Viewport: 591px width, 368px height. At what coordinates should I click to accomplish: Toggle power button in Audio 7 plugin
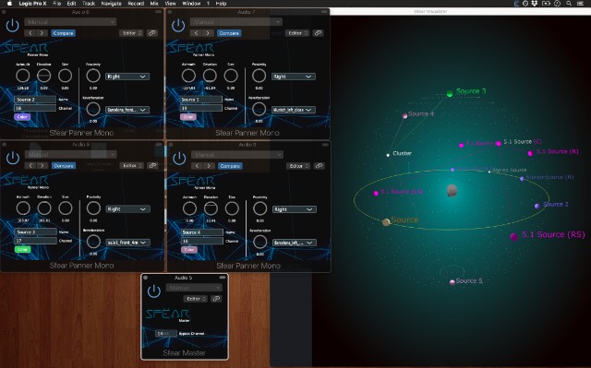coord(178,26)
